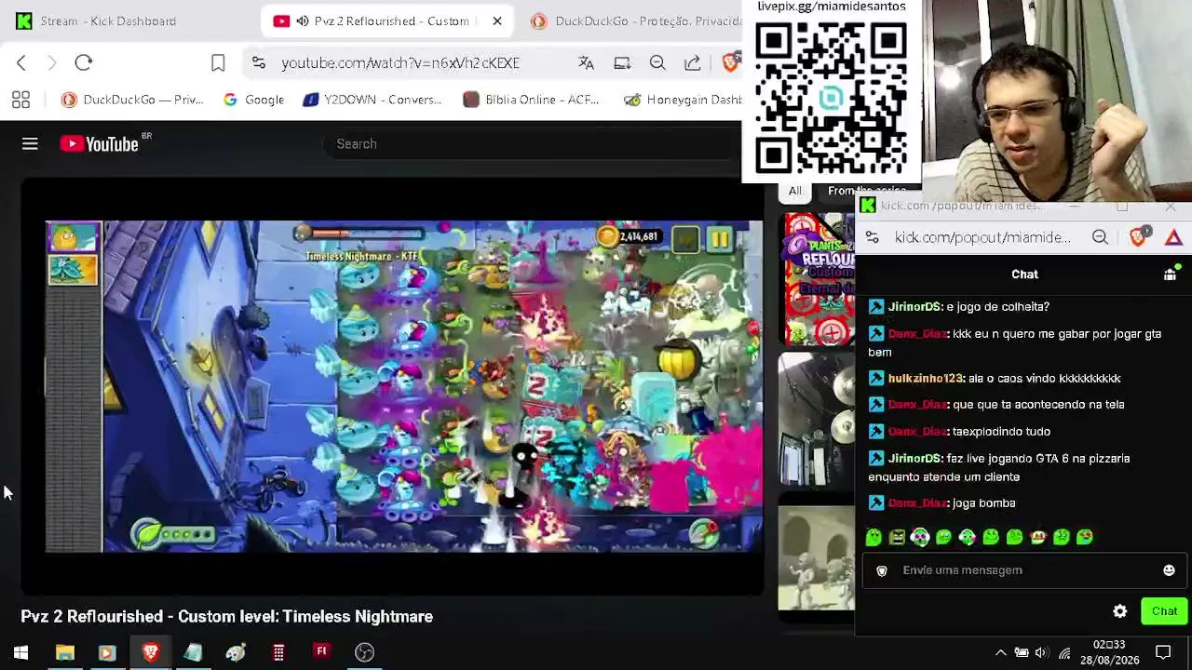The height and width of the screenshot is (670, 1192).
Task: Open site settings icon in Kick popout
Action: click(x=871, y=237)
